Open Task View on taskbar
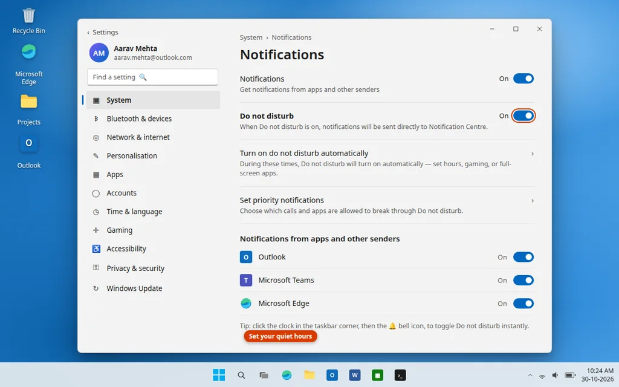The height and width of the screenshot is (387, 619). tap(264, 375)
